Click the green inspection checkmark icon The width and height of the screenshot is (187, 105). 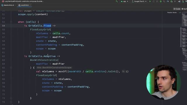[180, 13]
